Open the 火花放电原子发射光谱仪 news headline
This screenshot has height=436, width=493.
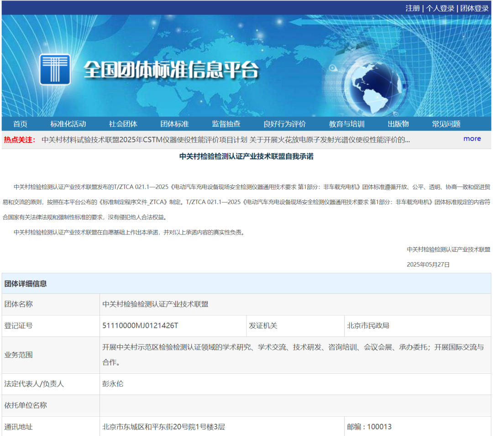(330, 140)
